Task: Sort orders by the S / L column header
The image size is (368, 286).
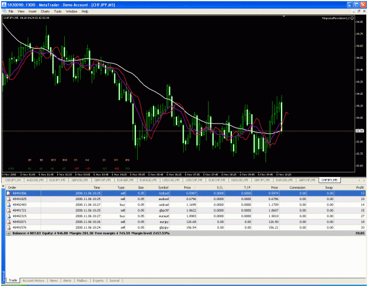Action: click(211, 188)
